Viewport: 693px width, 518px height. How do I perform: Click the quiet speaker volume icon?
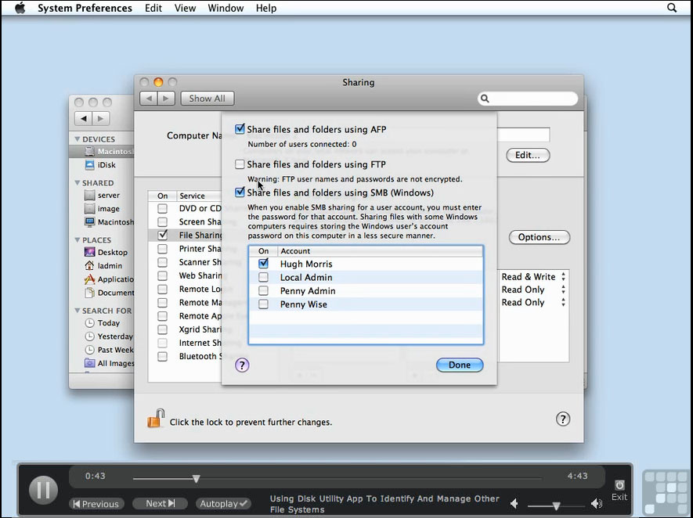514,503
